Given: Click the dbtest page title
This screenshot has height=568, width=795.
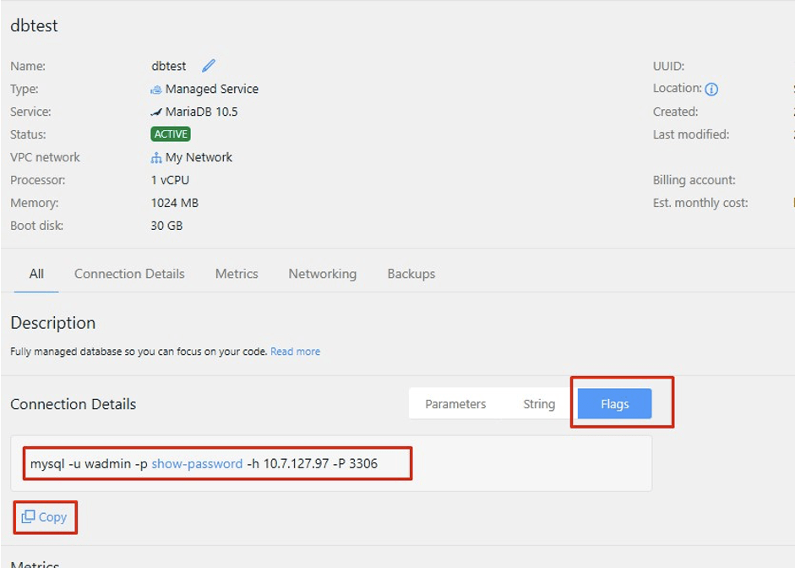Looking at the screenshot, I should point(34,25).
